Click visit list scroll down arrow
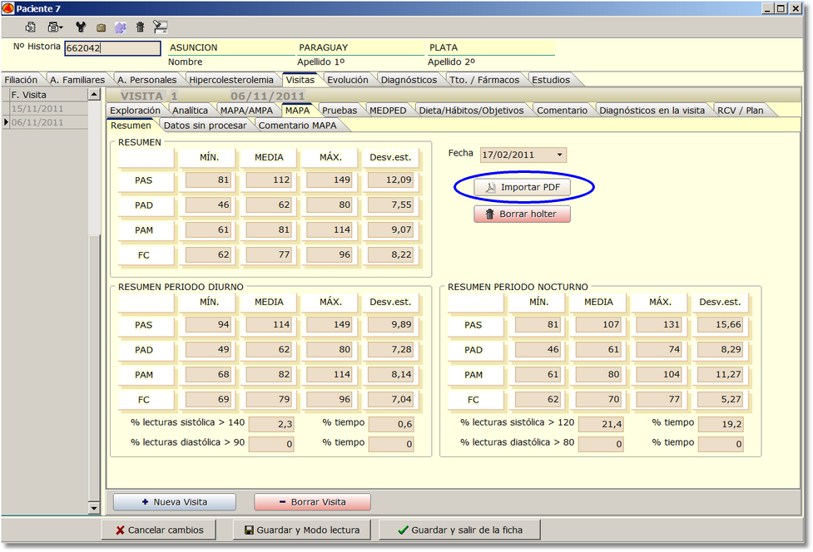 94,509
